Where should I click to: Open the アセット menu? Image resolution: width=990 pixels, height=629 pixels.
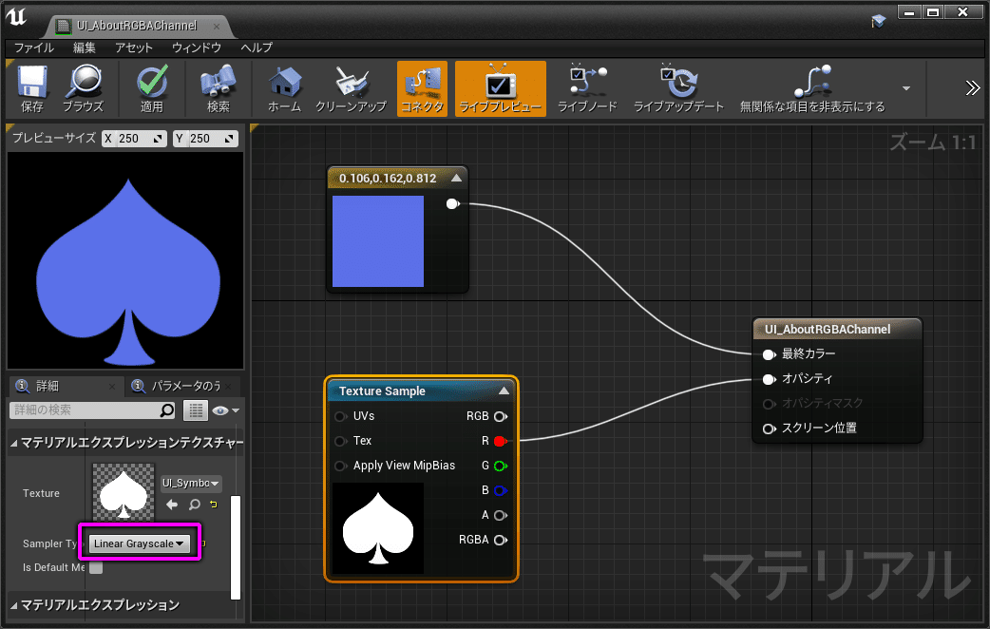click(x=134, y=48)
